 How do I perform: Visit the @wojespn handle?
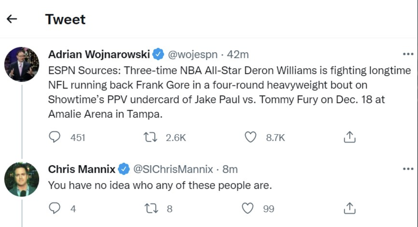[193, 54]
